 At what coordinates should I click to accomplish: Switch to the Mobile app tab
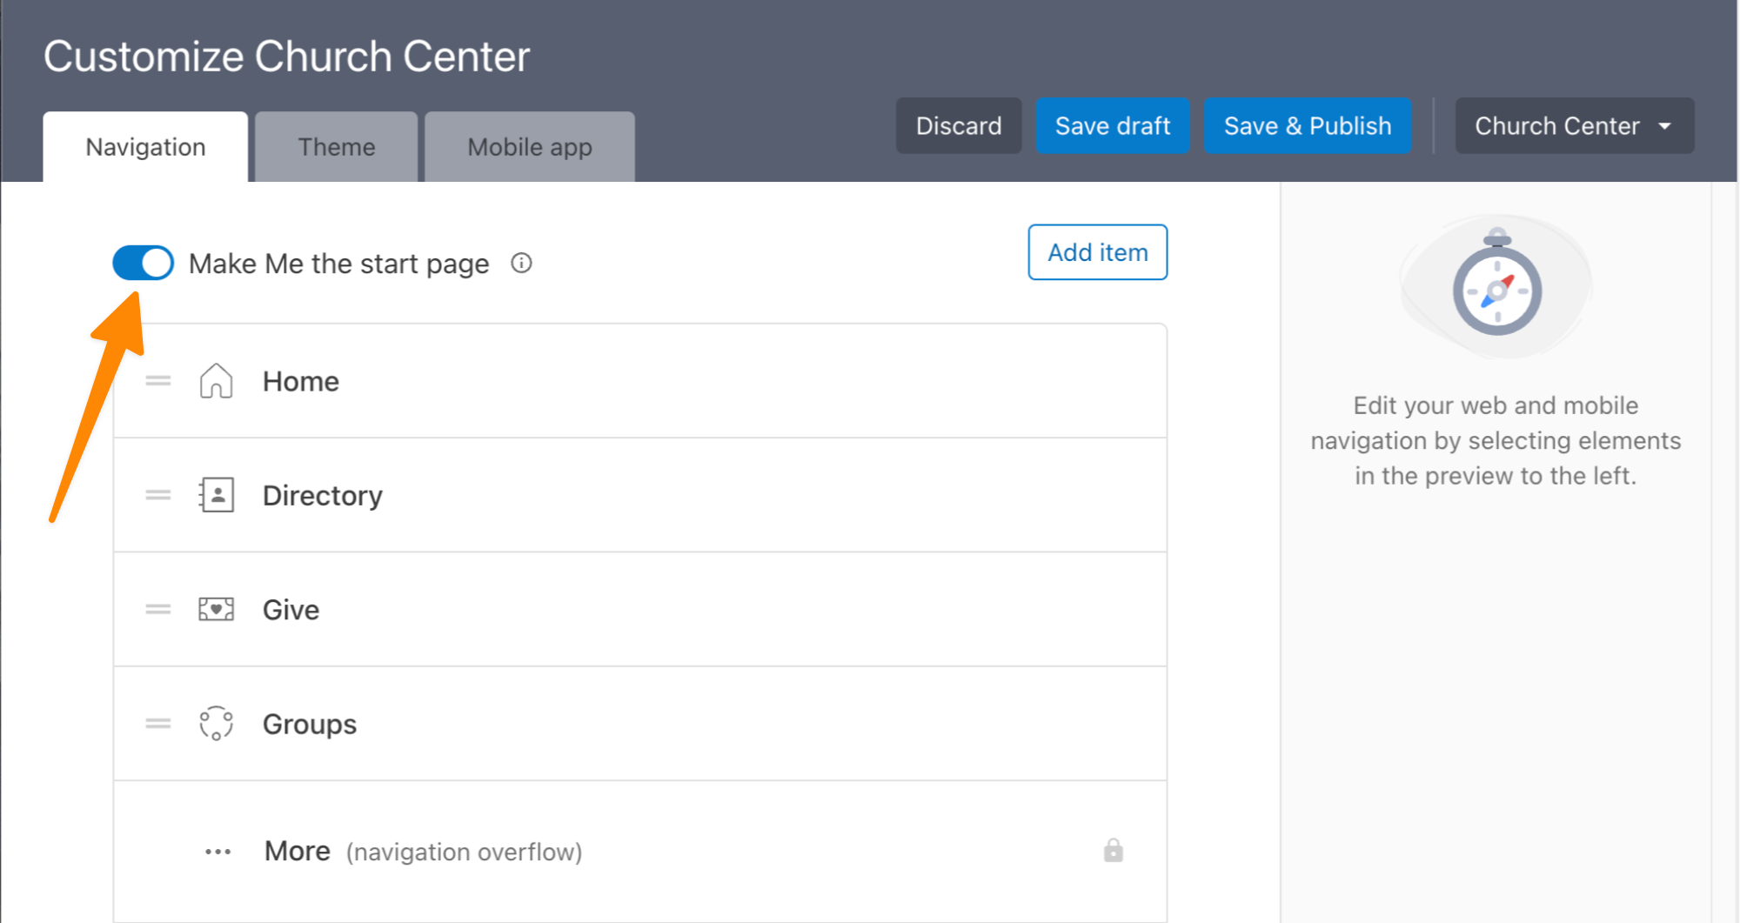tap(530, 147)
